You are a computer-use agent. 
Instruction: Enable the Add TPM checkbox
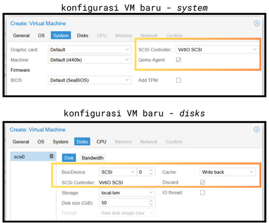click(179, 80)
